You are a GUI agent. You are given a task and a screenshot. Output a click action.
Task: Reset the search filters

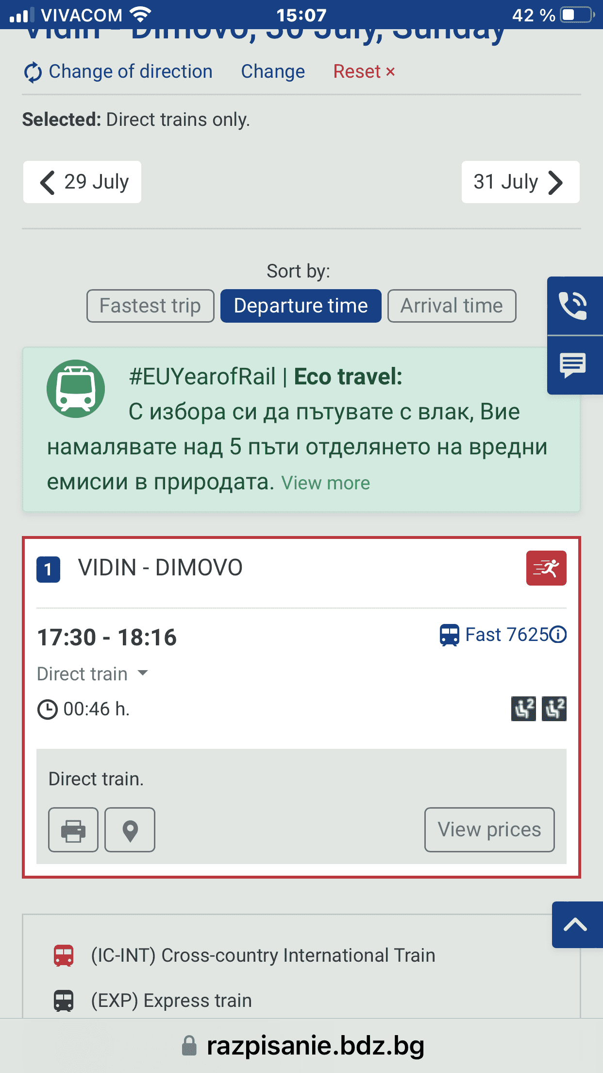[x=364, y=71]
